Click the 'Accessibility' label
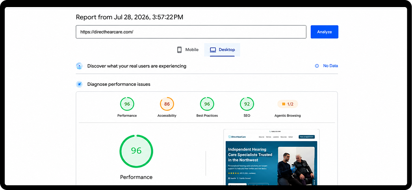 (x=167, y=116)
